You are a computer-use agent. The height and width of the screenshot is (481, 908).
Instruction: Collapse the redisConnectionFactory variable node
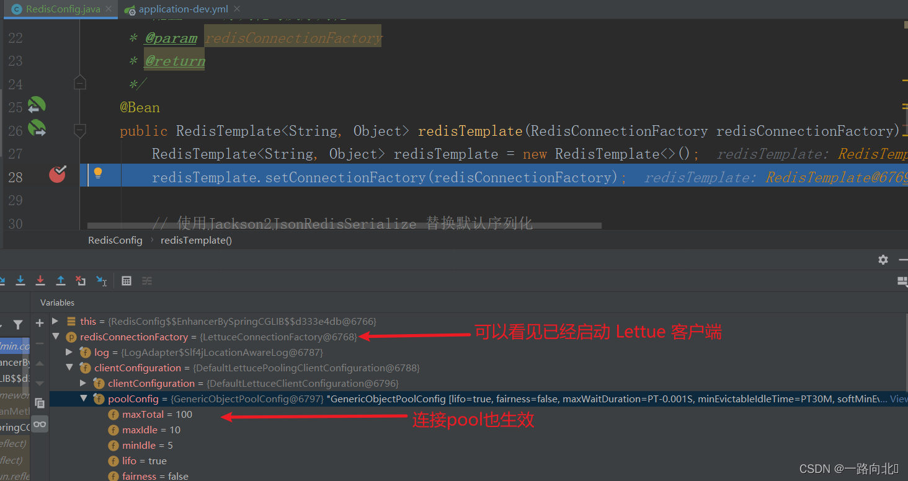coord(55,337)
